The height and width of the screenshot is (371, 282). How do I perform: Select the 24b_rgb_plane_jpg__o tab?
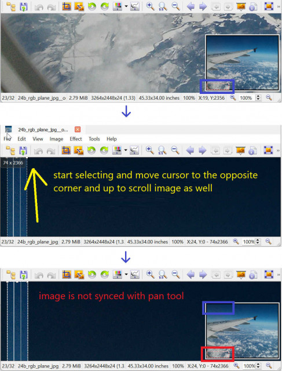pos(43,130)
